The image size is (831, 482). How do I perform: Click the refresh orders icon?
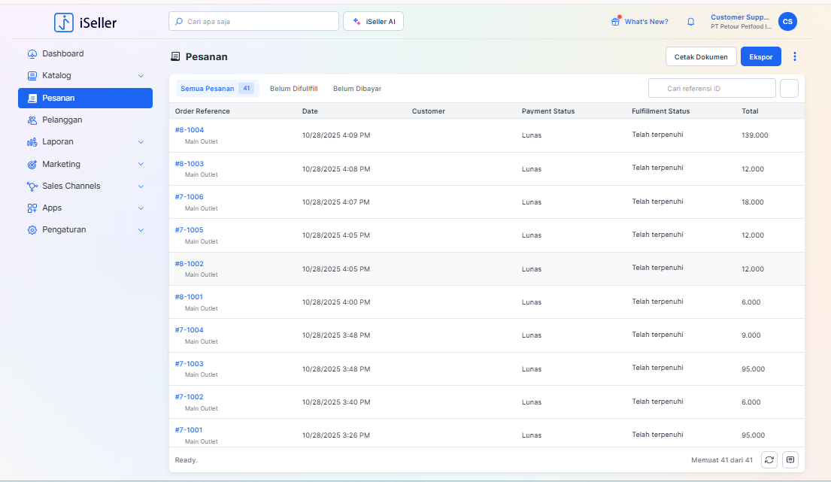pyautogui.click(x=769, y=459)
